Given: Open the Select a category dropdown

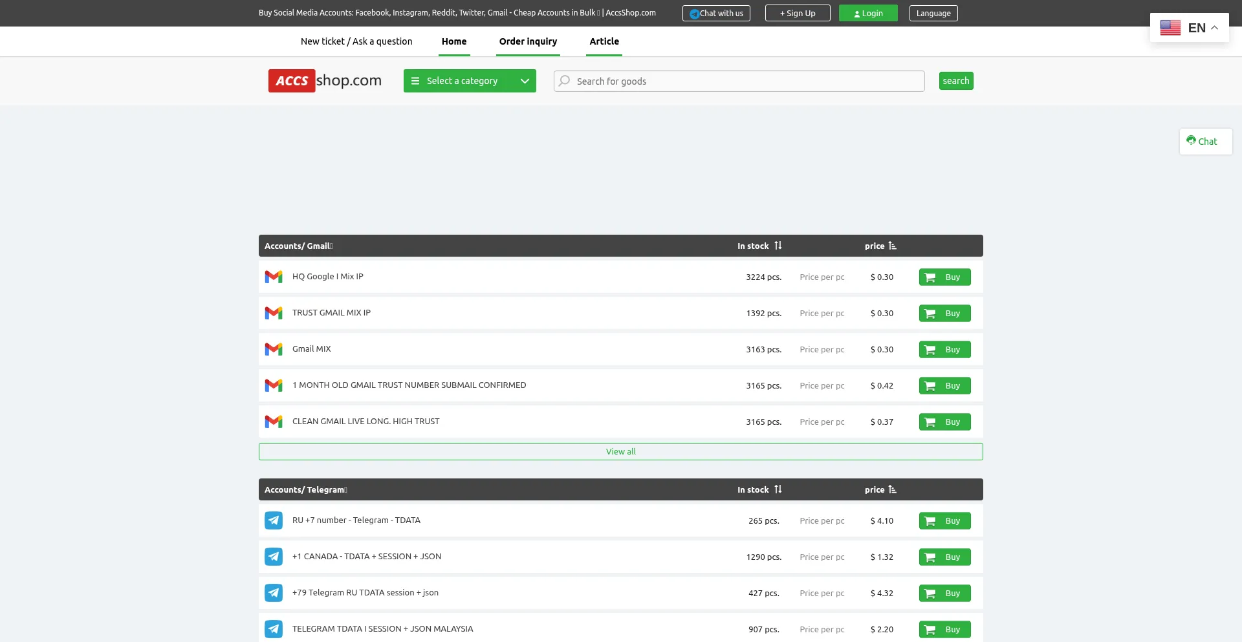Looking at the screenshot, I should (x=470, y=81).
